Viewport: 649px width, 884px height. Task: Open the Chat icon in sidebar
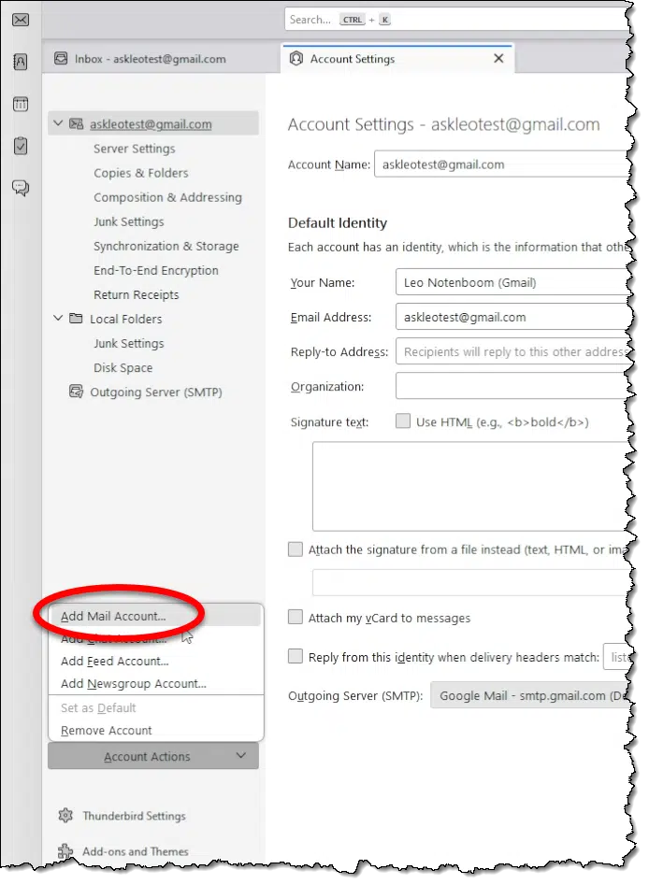pyautogui.click(x=21, y=188)
